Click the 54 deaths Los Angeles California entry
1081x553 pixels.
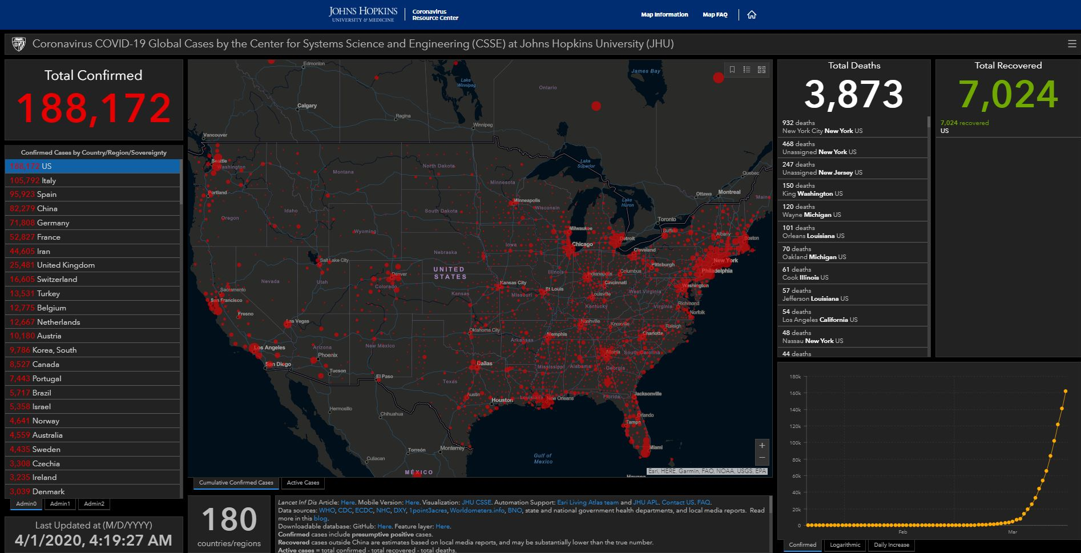click(x=853, y=316)
